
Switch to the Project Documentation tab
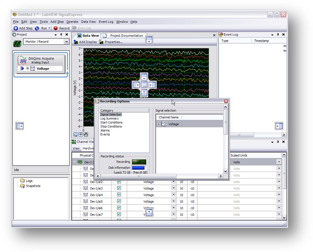(x=126, y=36)
